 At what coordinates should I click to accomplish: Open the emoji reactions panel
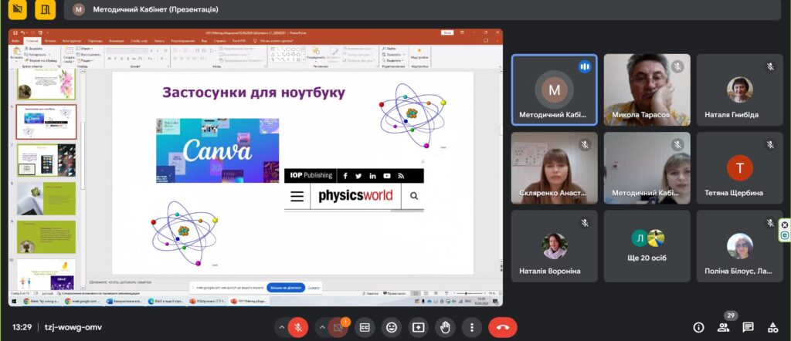tap(392, 327)
